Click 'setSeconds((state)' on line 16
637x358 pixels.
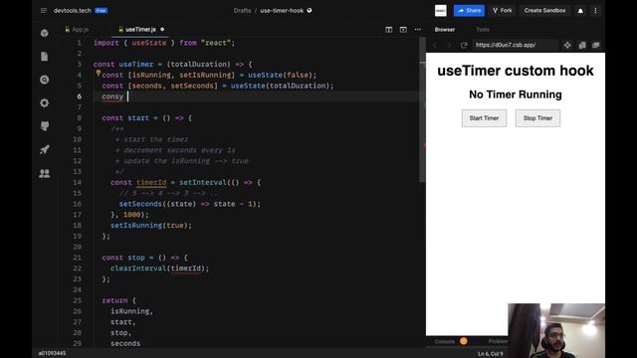(x=157, y=204)
